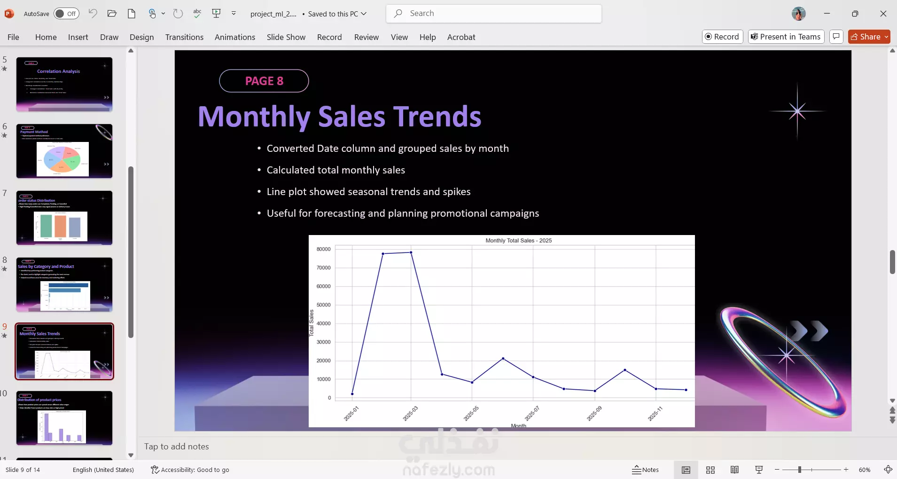The image size is (897, 479).
Task: Open Customize Quick Access Toolbar dropdown
Action: pos(234,14)
